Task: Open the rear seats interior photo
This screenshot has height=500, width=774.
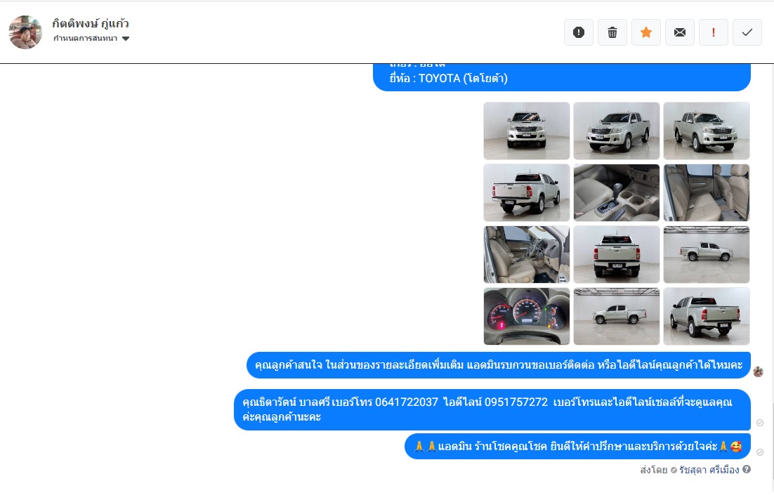Action: [707, 192]
